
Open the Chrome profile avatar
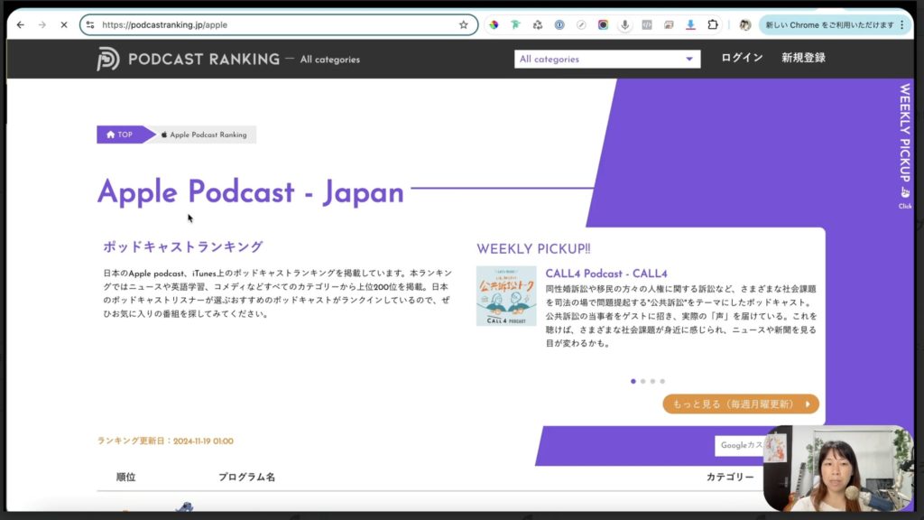pyautogui.click(x=744, y=25)
